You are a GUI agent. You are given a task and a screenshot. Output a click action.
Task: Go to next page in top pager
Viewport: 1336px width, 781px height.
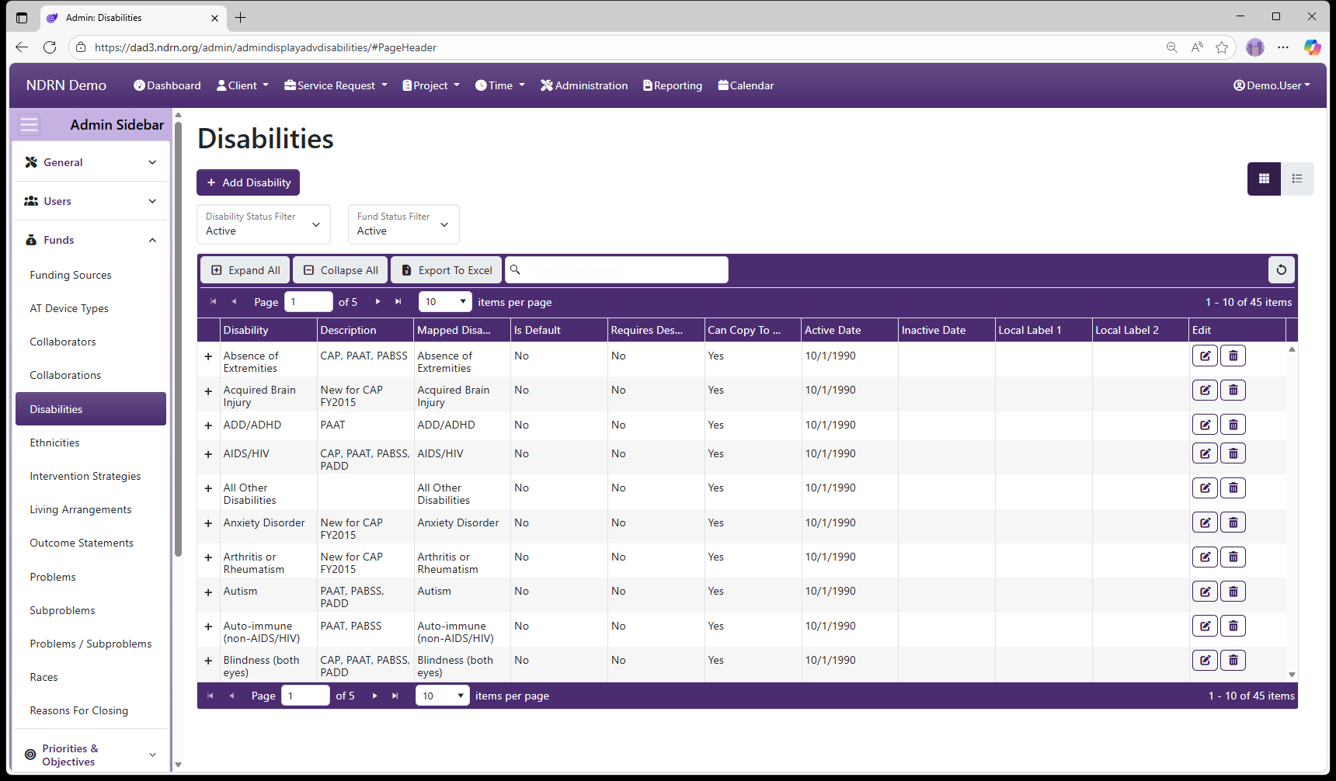tap(378, 302)
